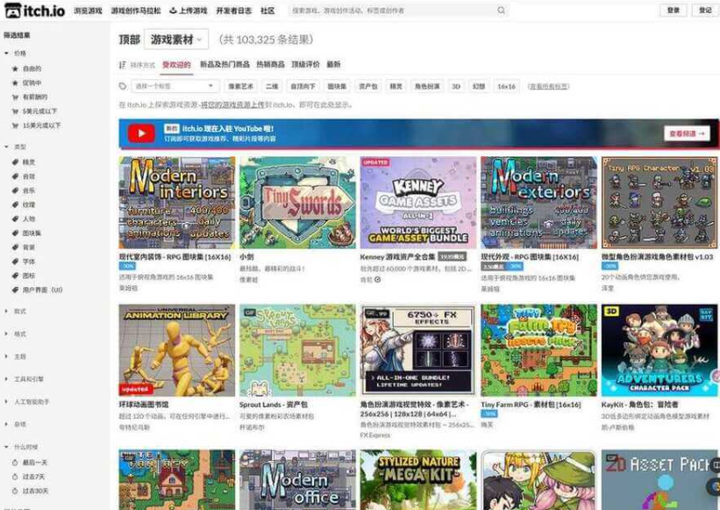This screenshot has height=510, width=720.
Task: Open the 查看所有标签 link
Action: tap(548, 86)
